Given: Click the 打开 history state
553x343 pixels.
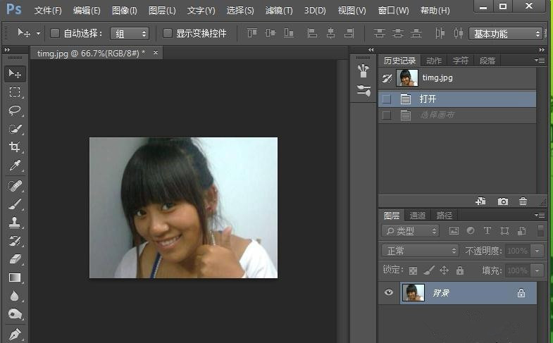Looking at the screenshot, I should tap(428, 99).
